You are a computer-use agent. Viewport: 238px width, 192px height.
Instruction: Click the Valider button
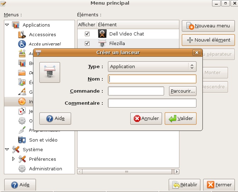point(180,119)
